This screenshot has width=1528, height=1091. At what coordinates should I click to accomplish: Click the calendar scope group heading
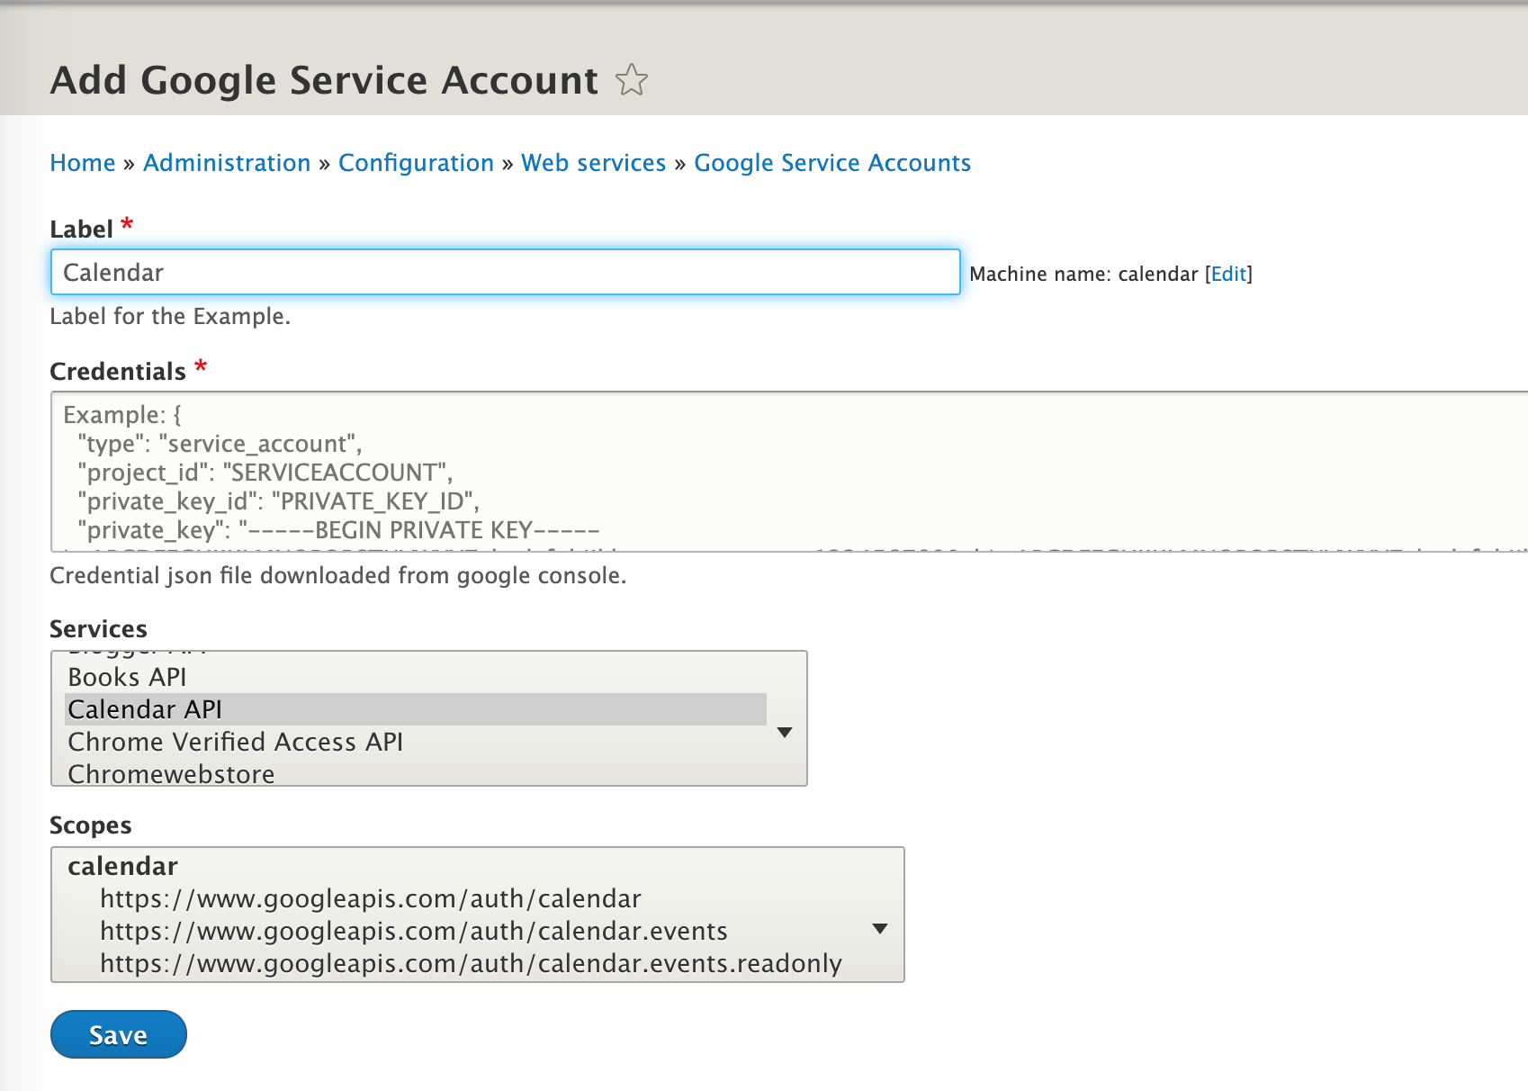pos(123,866)
